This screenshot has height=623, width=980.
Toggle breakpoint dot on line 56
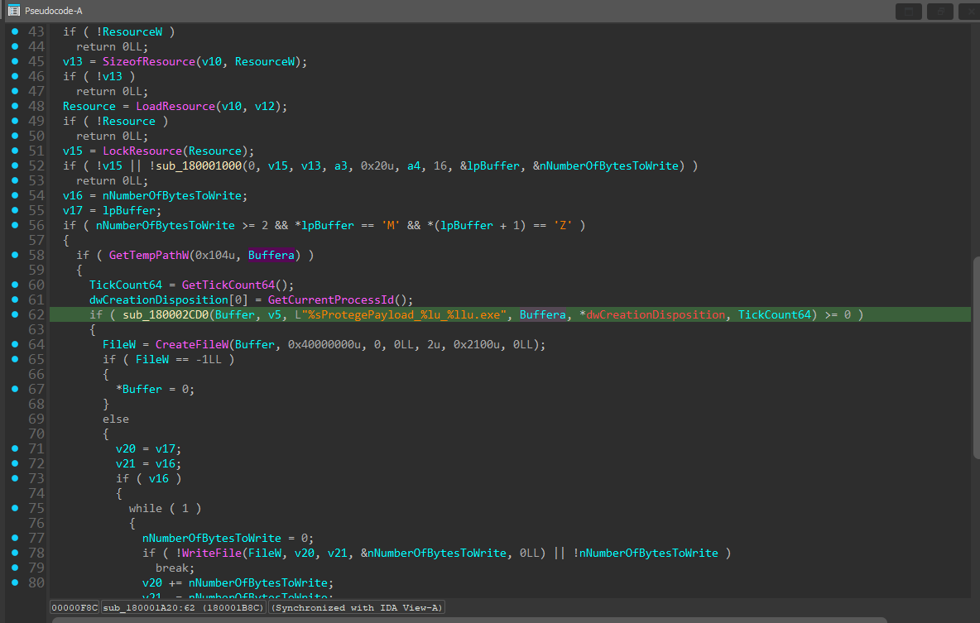[15, 225]
